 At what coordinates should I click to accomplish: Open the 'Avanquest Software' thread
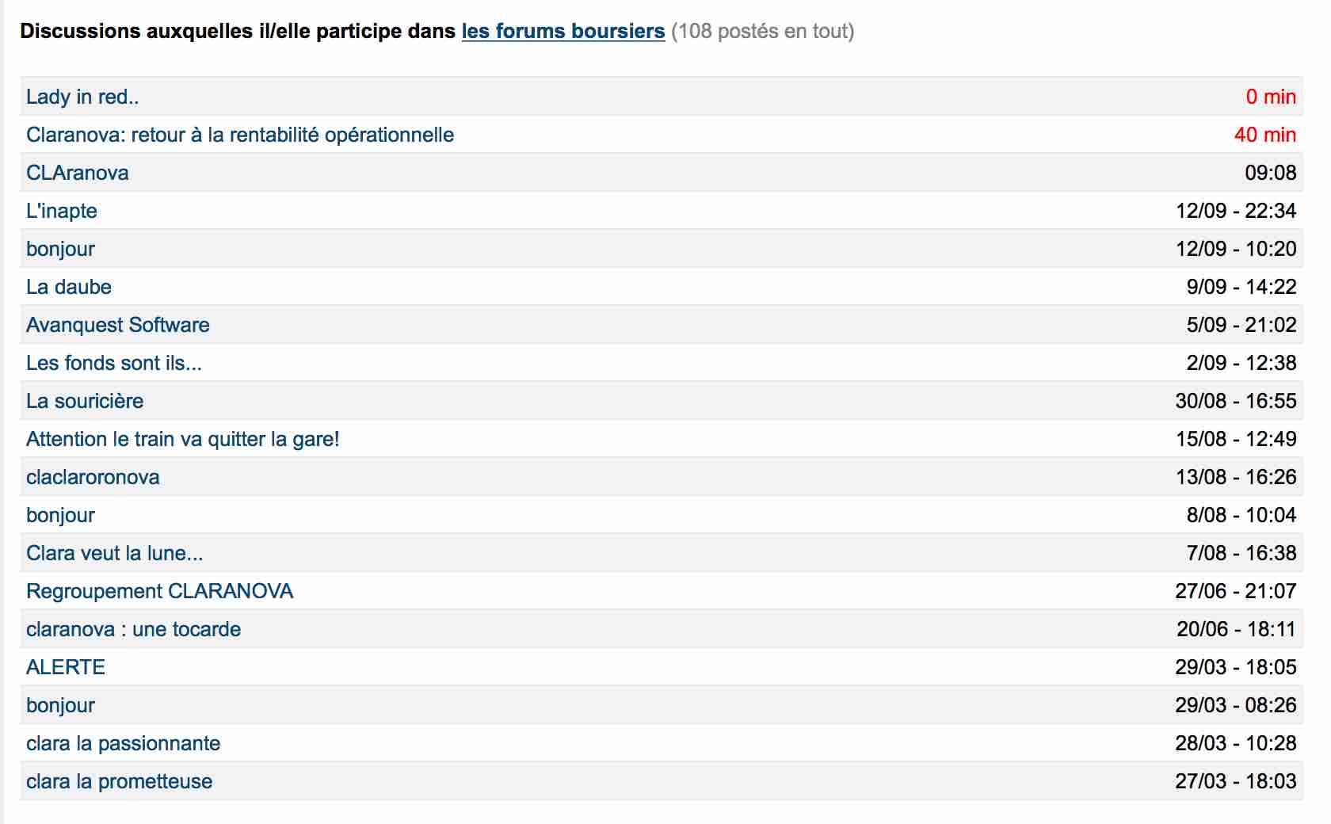pos(118,325)
